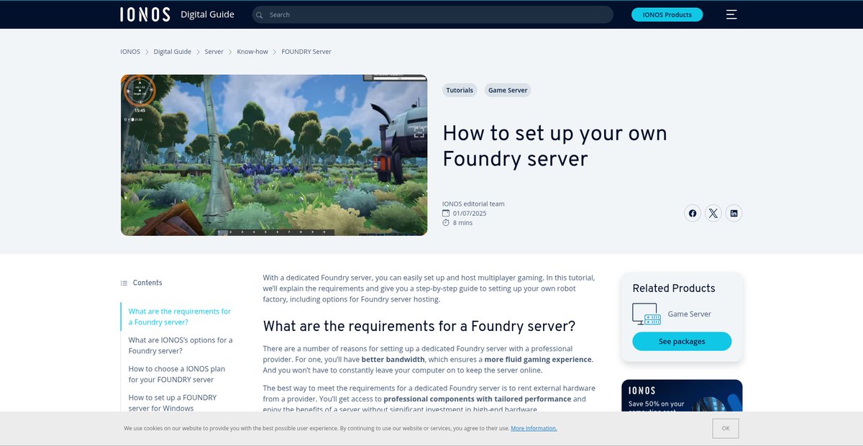Click the 'Related Products' heading
This screenshot has height=446, width=863.
(674, 288)
